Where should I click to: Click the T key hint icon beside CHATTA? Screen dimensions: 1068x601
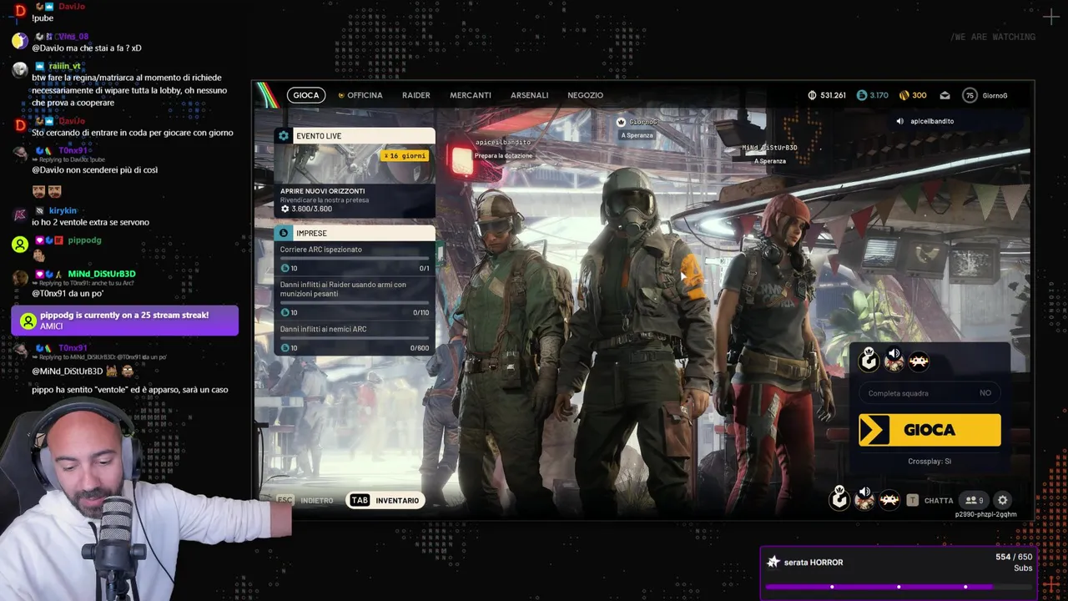pos(913,500)
